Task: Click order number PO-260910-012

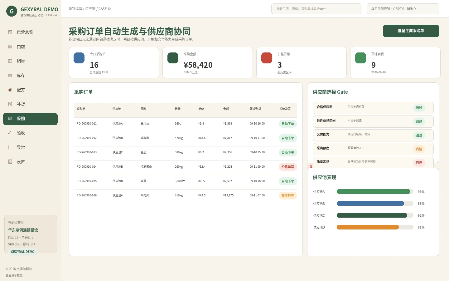Action: click(x=87, y=138)
